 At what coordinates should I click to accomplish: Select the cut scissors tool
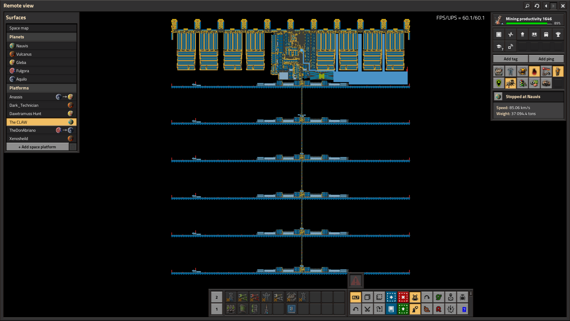pyautogui.click(x=368, y=309)
